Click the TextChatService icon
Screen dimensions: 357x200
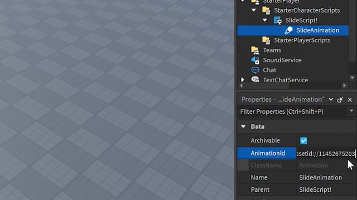click(x=255, y=79)
